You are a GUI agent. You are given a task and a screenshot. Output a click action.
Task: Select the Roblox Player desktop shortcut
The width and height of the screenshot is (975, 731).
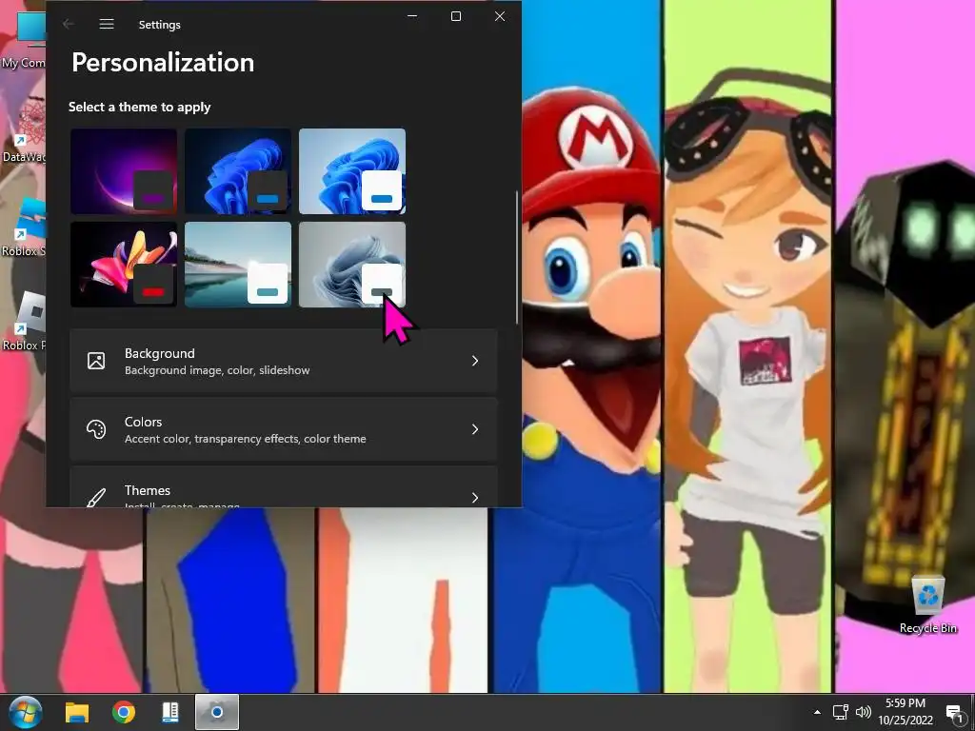(23, 321)
